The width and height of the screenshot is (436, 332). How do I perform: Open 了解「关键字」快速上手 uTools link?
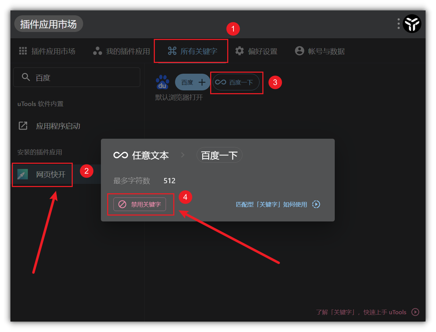click(x=361, y=312)
